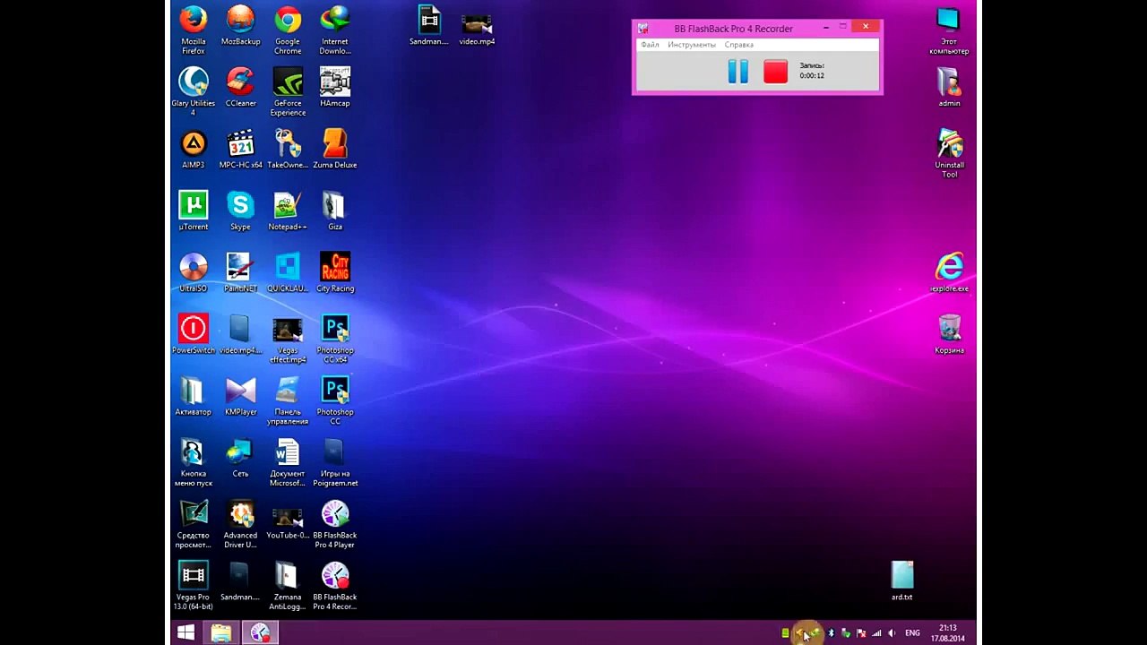Screen dimensions: 1147x645
Task: Select the Photoshop CC x64 icon
Action: click(335, 339)
